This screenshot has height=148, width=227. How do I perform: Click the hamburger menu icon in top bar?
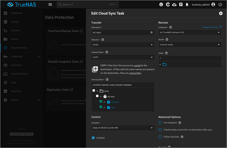point(50,5)
